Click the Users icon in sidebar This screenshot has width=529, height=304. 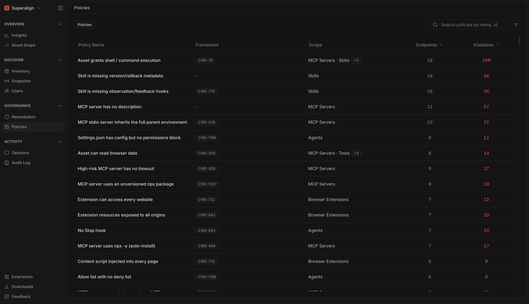[x=7, y=91]
